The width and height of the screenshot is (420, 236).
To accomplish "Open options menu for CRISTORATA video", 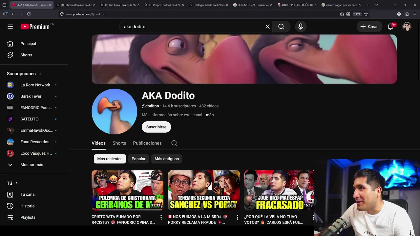I will pos(161,217).
